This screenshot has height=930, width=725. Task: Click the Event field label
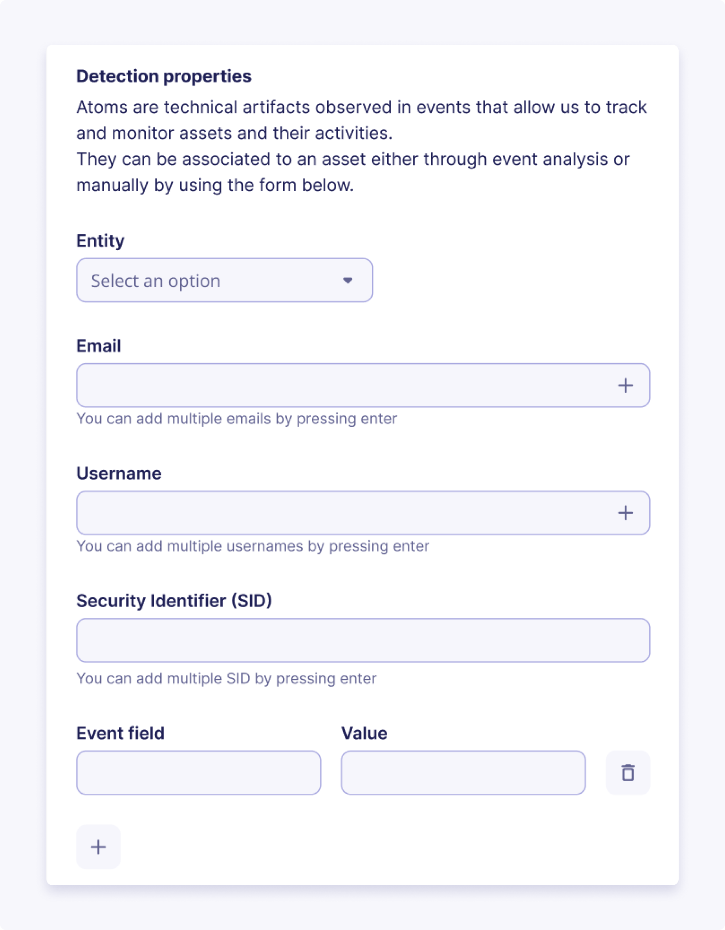120,733
